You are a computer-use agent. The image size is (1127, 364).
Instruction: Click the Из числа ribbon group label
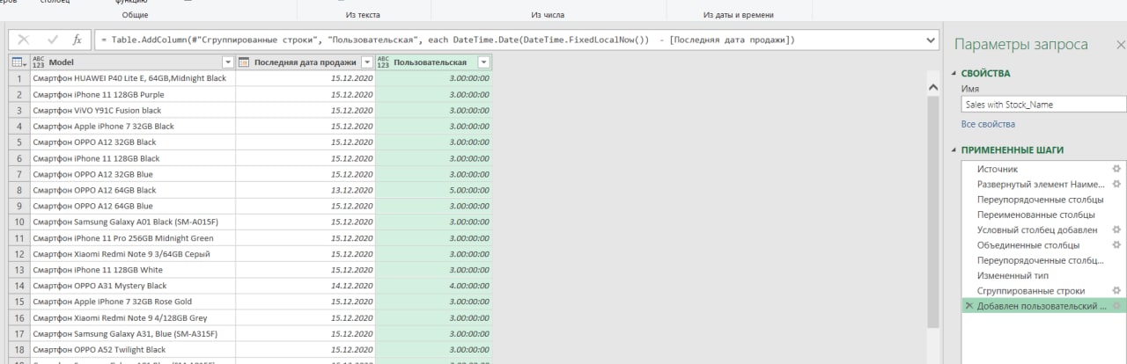click(x=548, y=15)
